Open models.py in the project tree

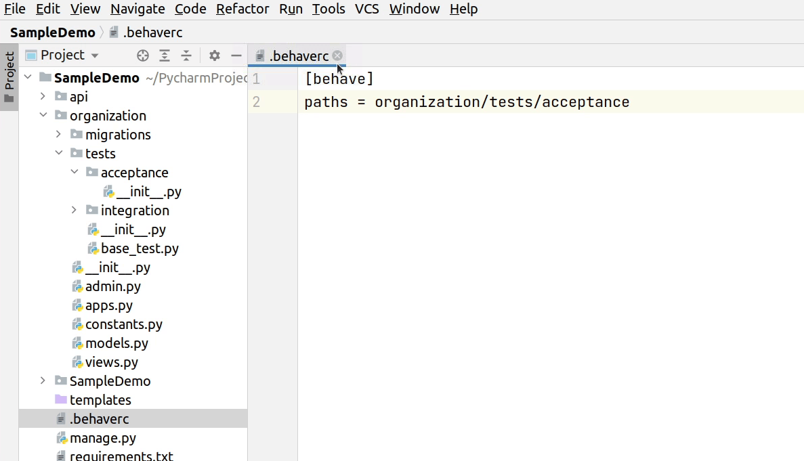[x=117, y=343]
